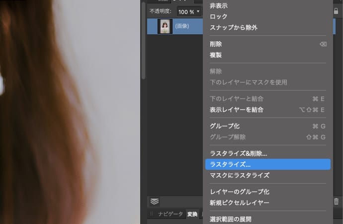Switch to the ナビゲータ tab
Viewport: 343px width, 224px height.
coord(170,215)
